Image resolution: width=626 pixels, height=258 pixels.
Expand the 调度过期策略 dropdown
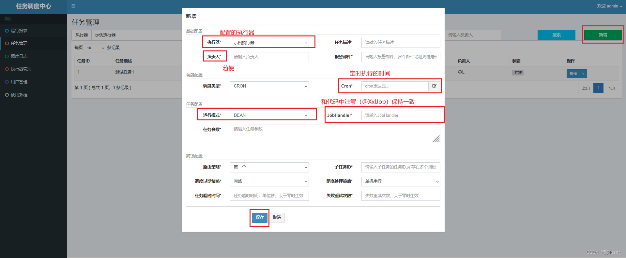(x=269, y=182)
